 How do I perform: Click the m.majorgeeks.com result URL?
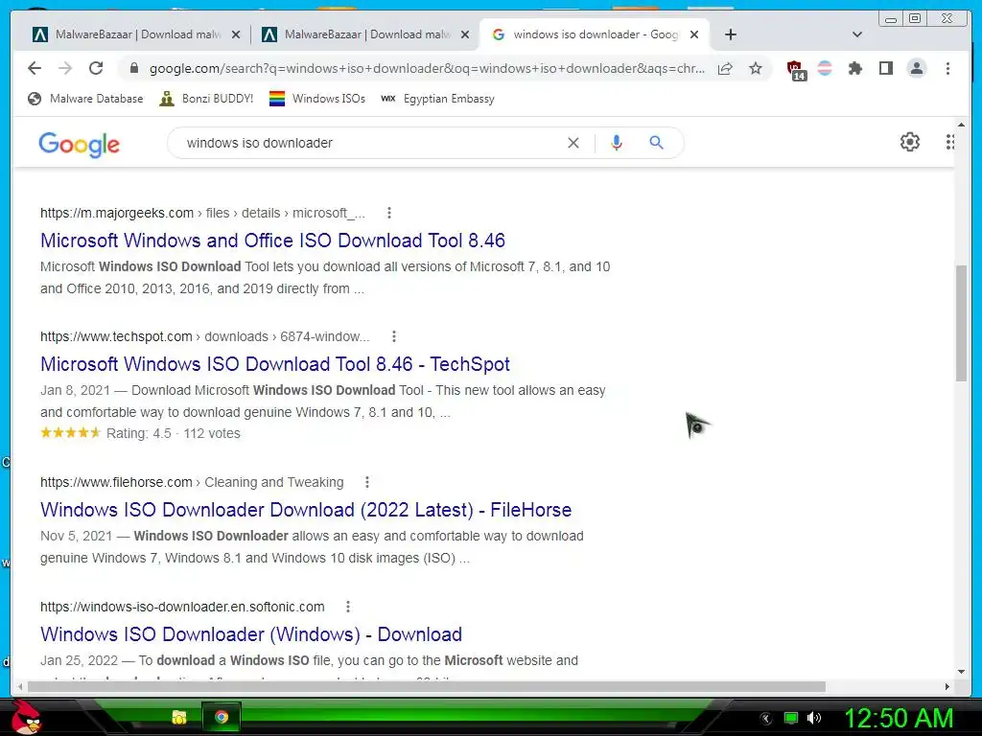(116, 213)
